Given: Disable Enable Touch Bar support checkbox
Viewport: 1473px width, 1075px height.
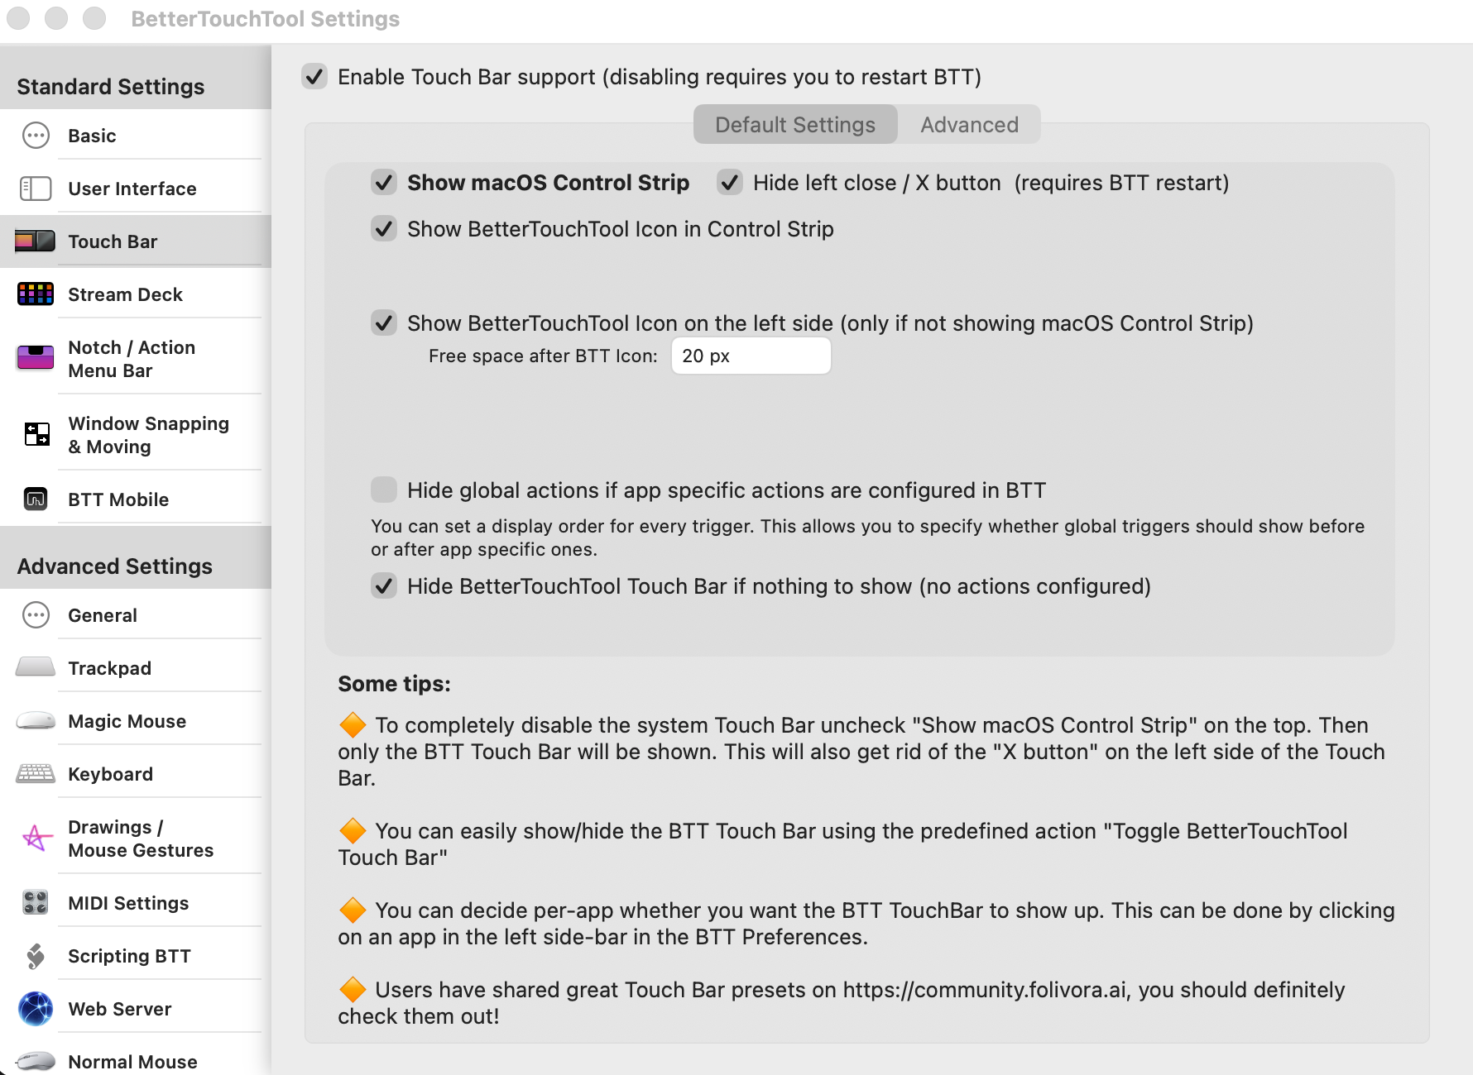Looking at the screenshot, I should coord(314,77).
